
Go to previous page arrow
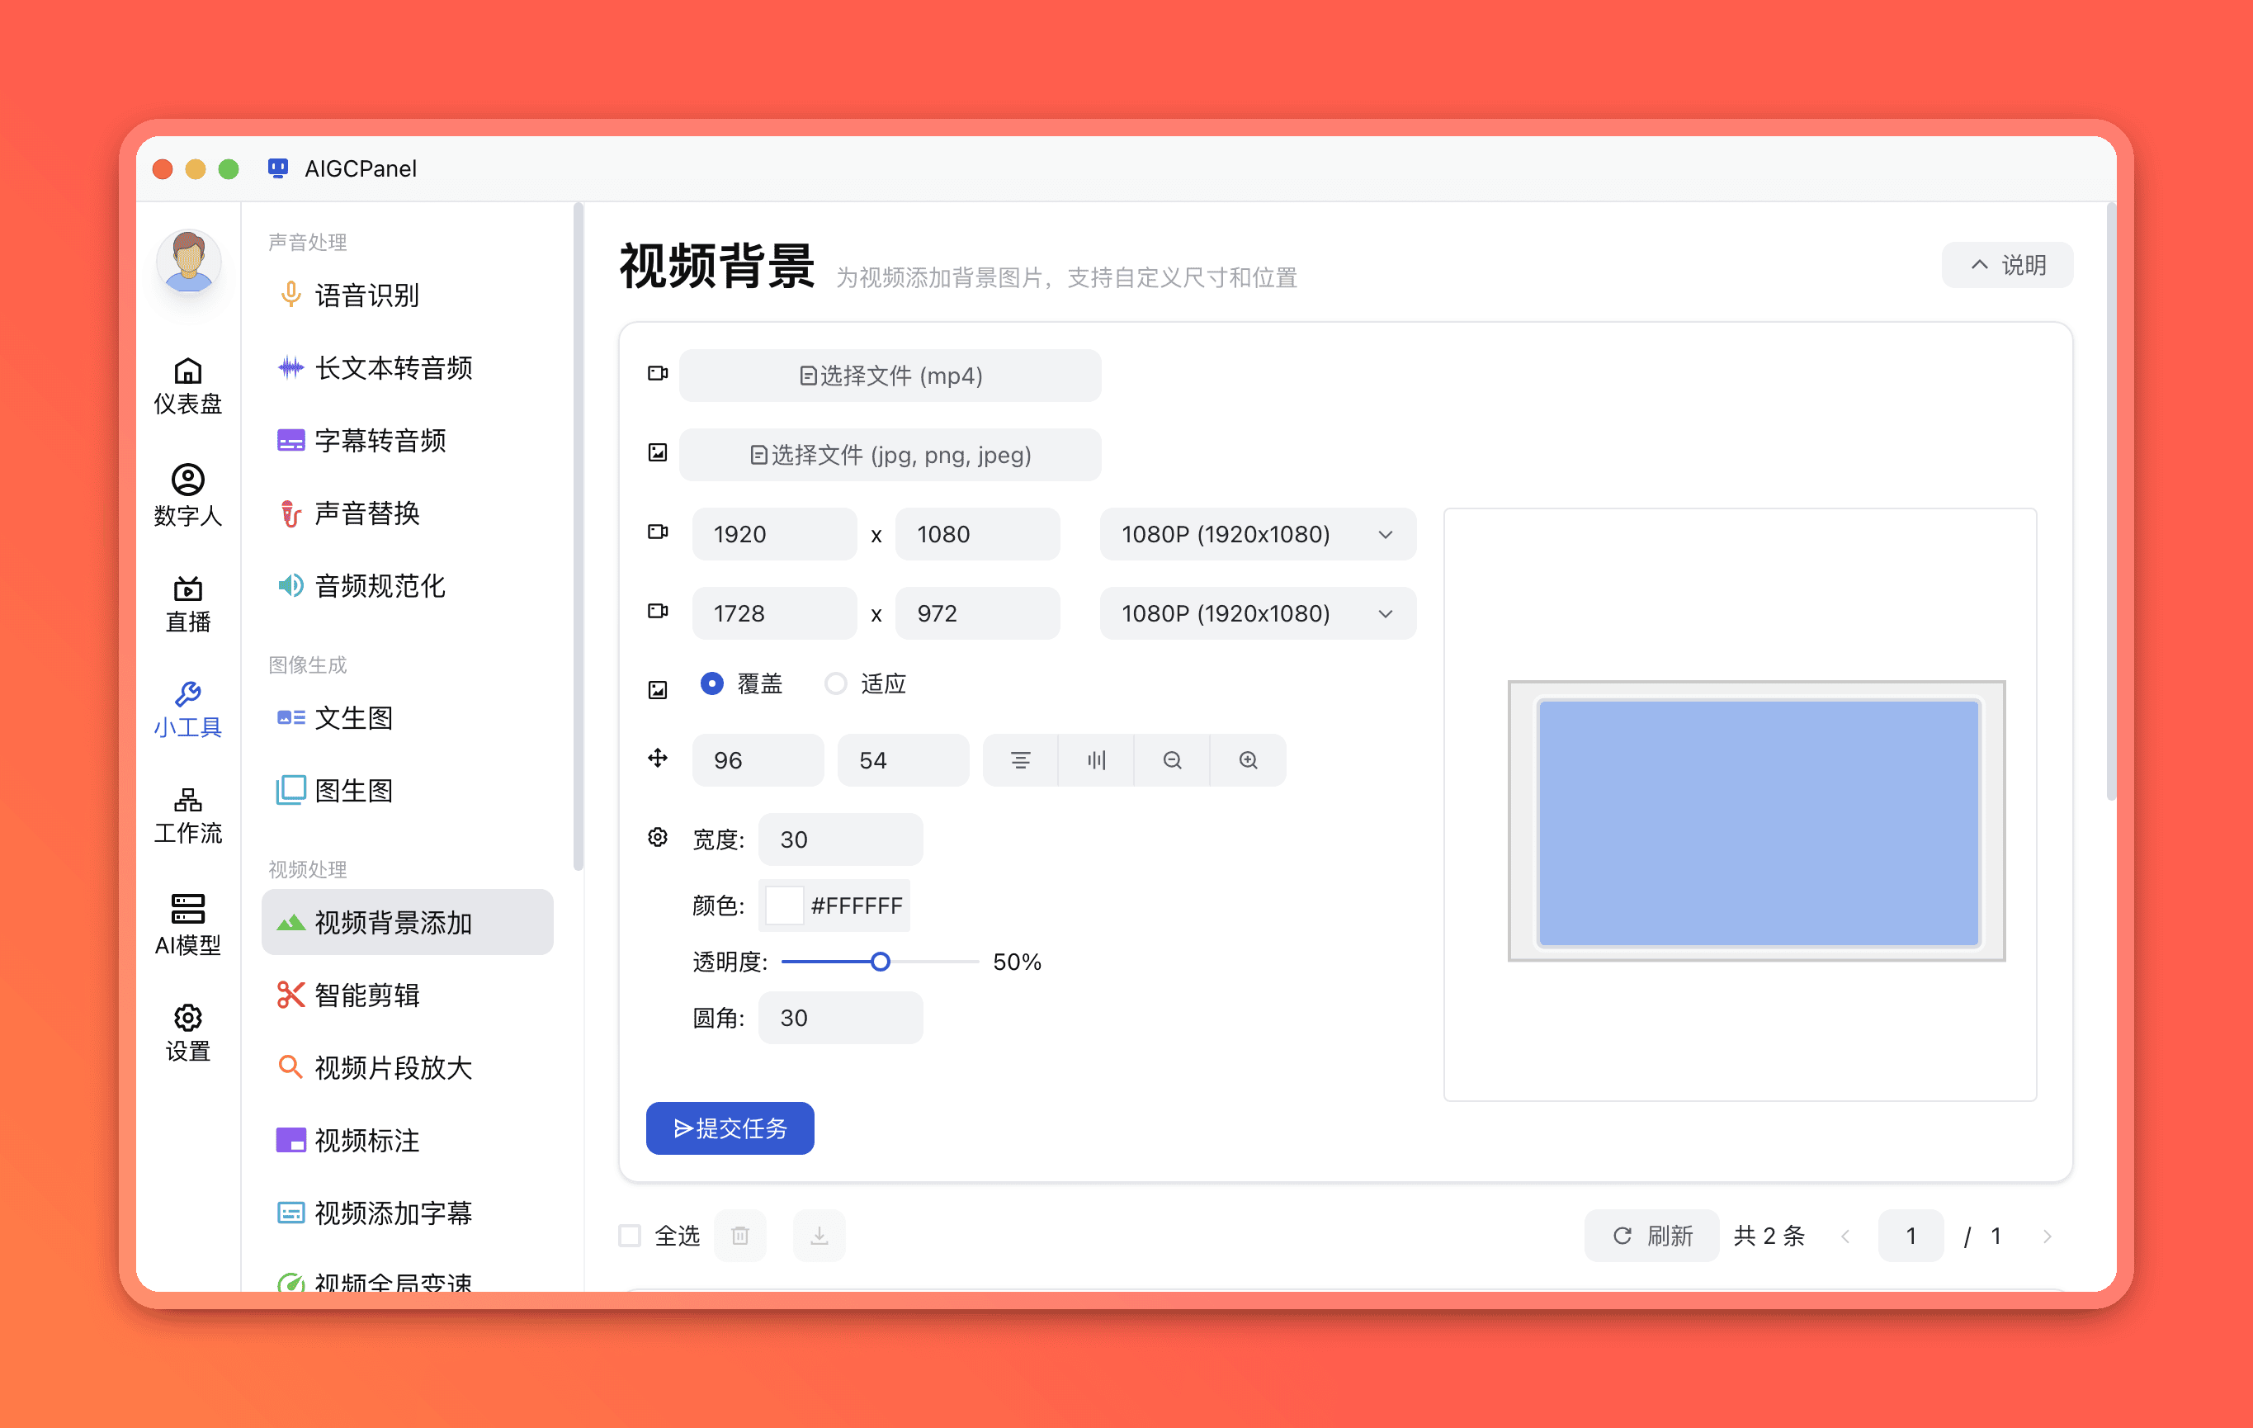point(1846,1236)
